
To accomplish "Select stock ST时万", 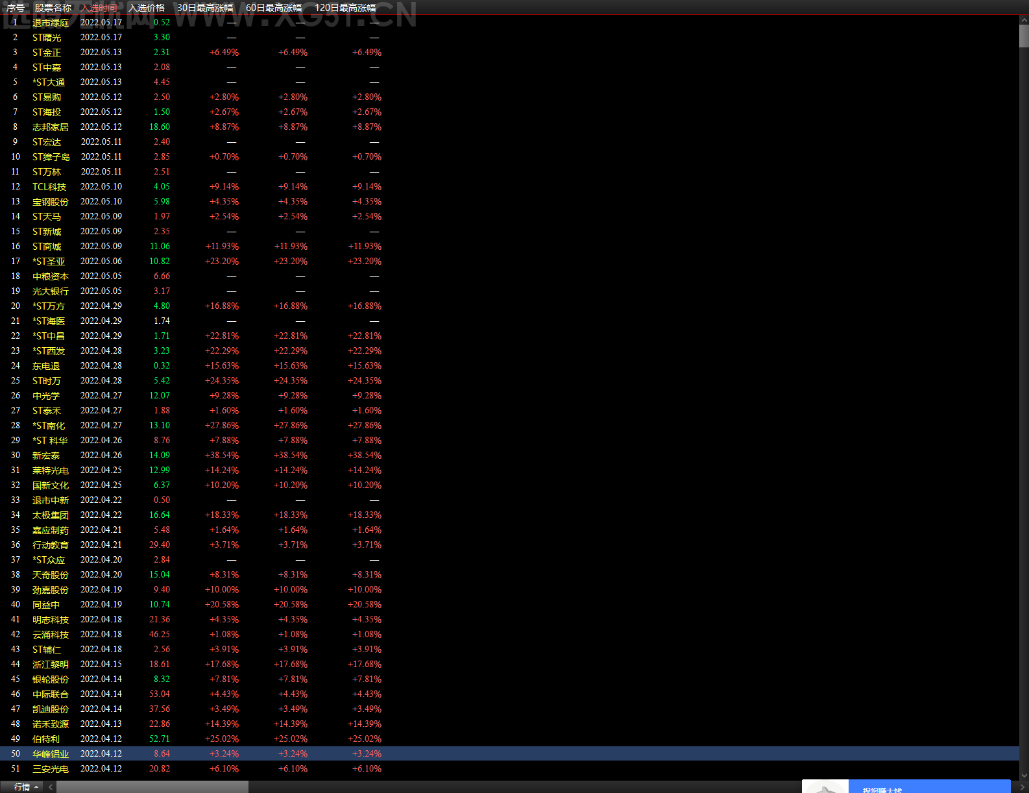I will (47, 381).
